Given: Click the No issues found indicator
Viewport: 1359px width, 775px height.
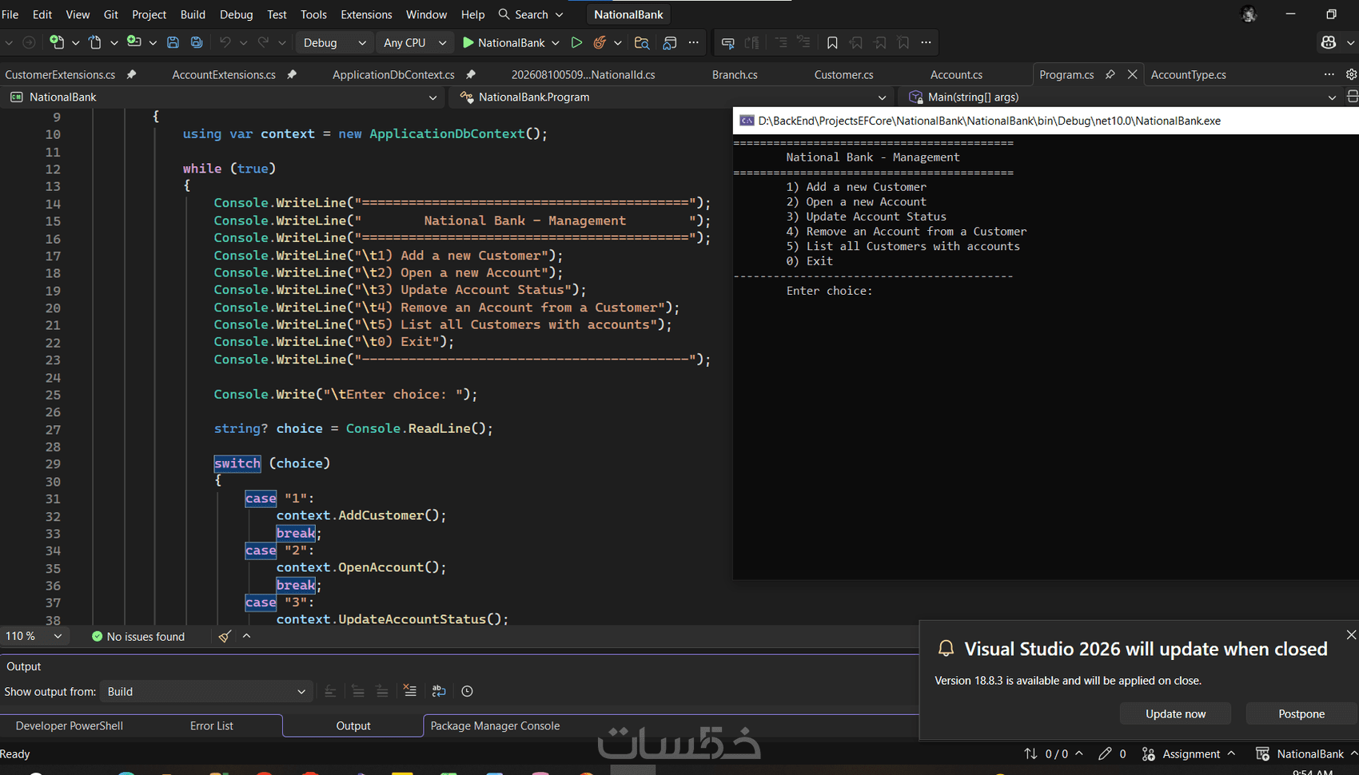Looking at the screenshot, I should pos(138,636).
